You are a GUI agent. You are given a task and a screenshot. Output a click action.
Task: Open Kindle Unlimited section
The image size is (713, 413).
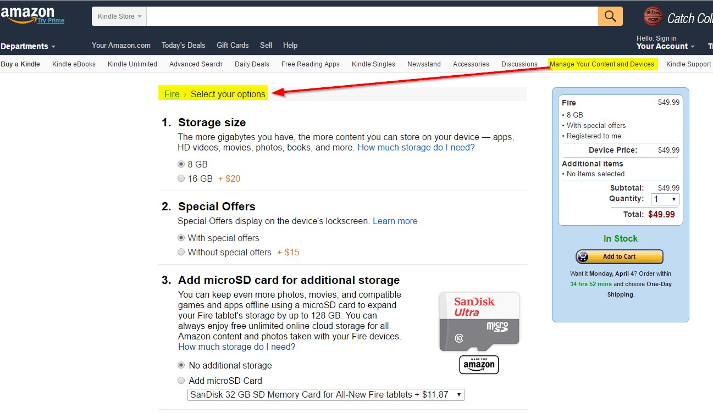coord(132,64)
